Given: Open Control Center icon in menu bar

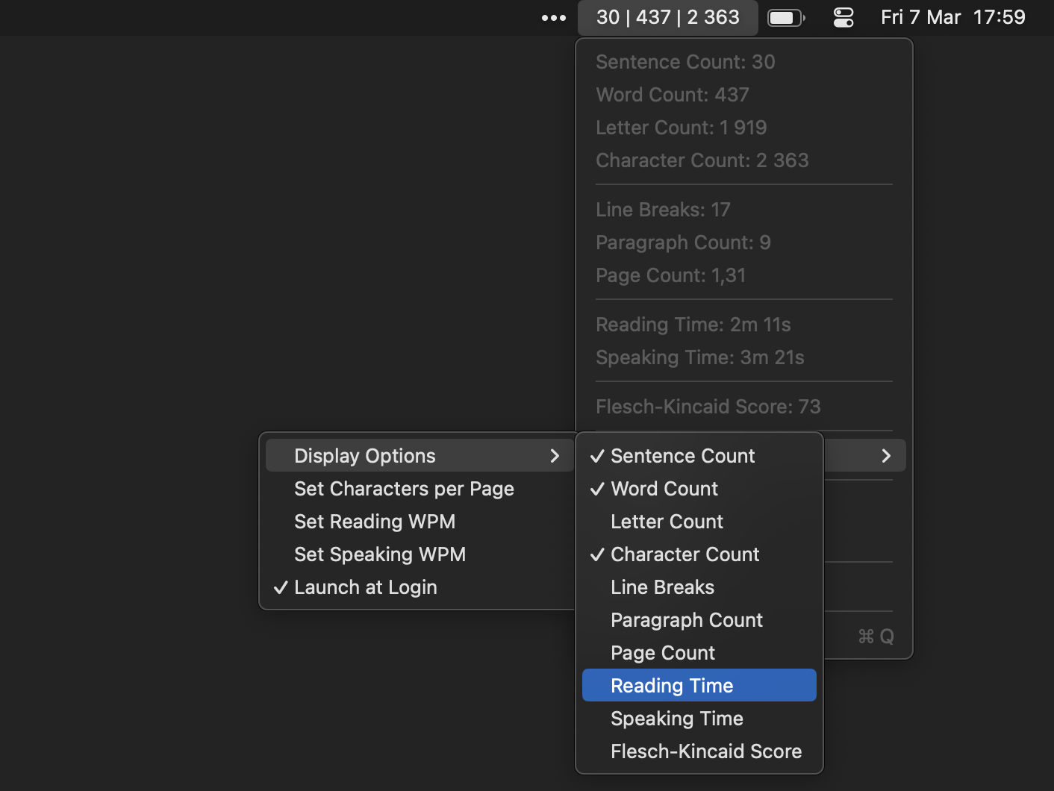Looking at the screenshot, I should click(x=843, y=18).
